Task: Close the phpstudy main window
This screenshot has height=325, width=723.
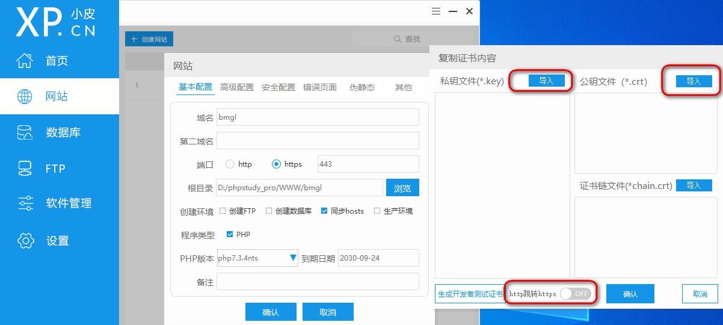Action: tap(469, 11)
